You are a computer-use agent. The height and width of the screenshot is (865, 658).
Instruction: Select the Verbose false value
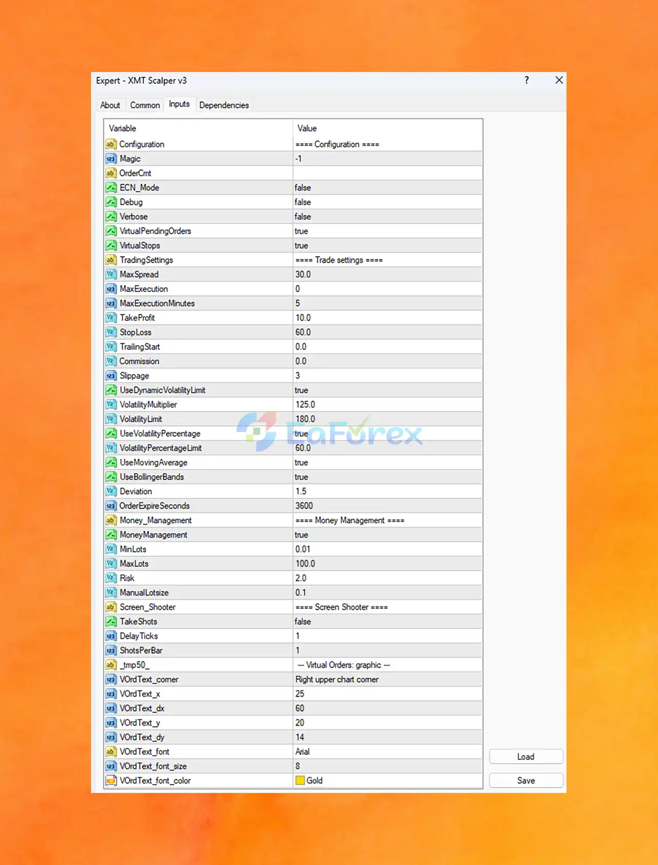[303, 217]
